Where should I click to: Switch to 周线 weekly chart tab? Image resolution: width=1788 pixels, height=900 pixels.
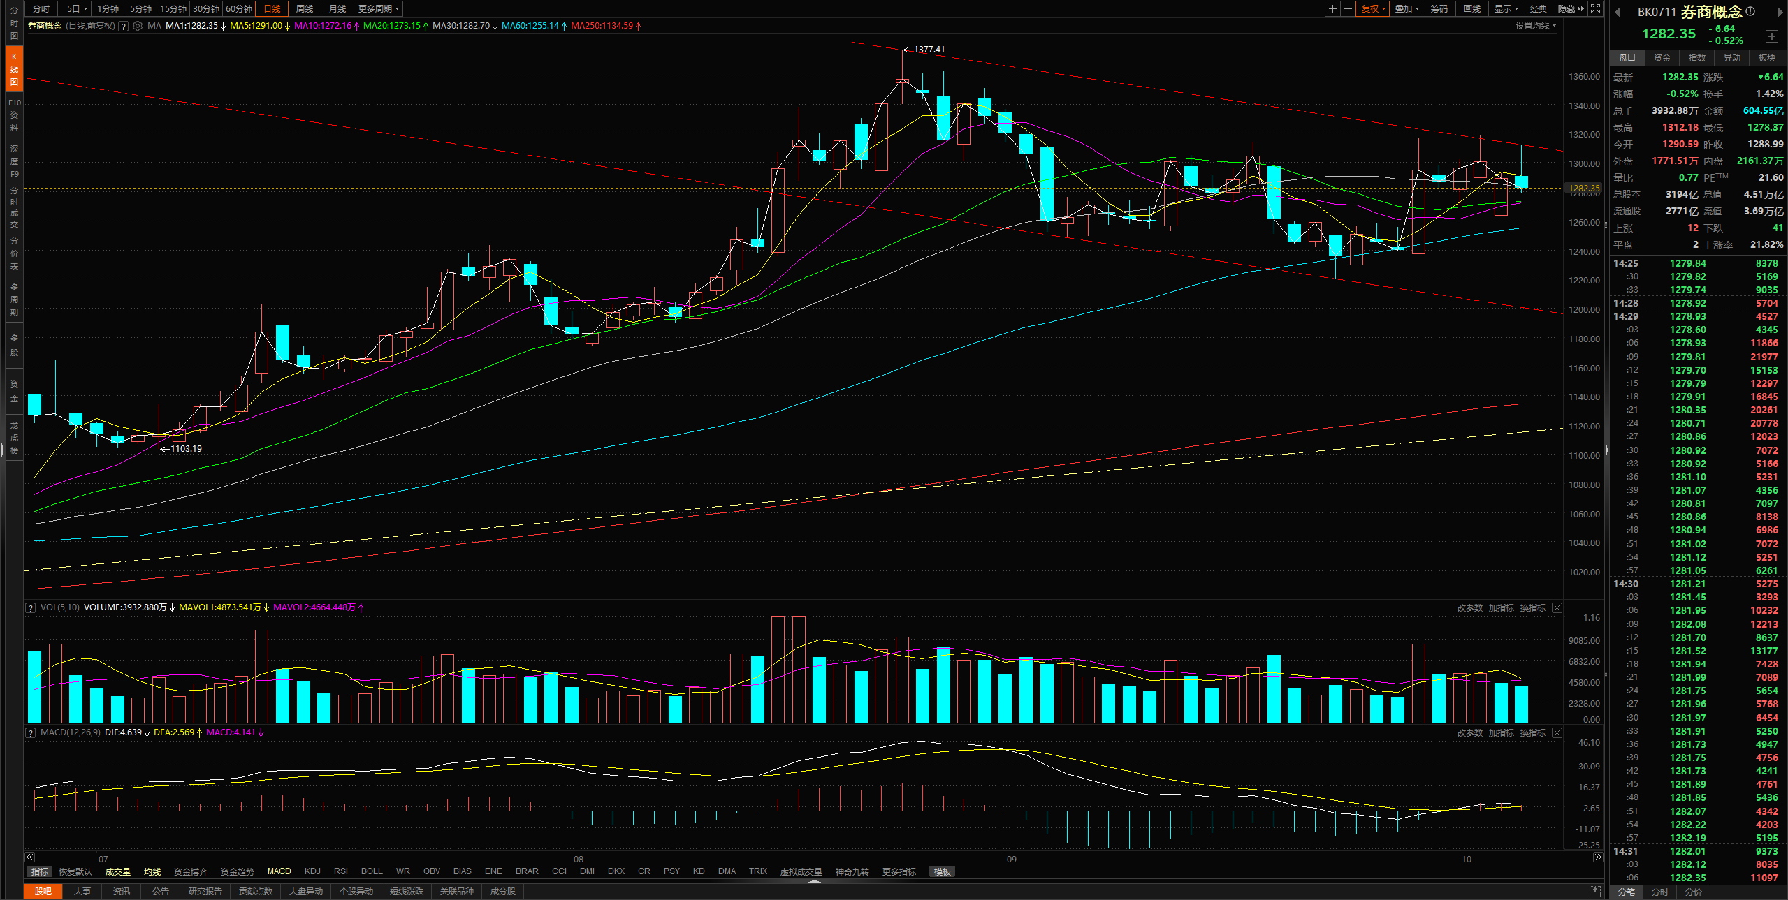[x=304, y=9]
